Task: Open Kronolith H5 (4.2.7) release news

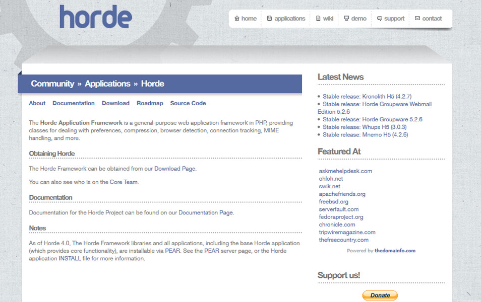Action: (x=367, y=97)
